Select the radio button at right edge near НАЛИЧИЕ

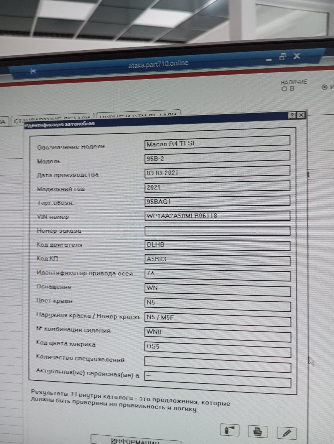point(325,87)
